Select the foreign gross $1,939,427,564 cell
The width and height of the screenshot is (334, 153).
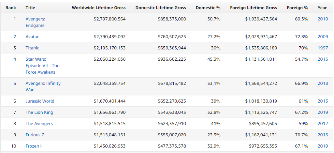pyautogui.click(x=261, y=19)
